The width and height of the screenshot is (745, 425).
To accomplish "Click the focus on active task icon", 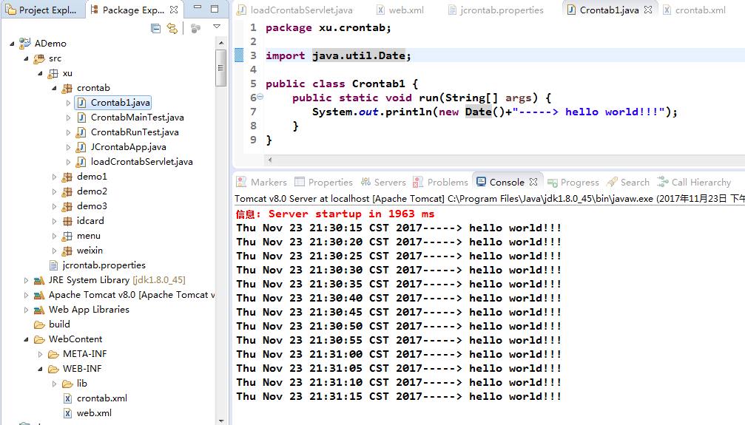I will 195,29.
